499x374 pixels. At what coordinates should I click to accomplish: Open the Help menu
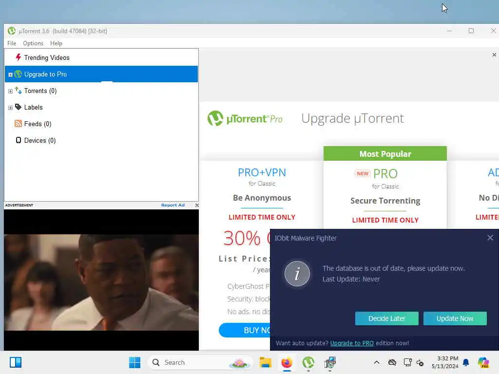click(x=56, y=43)
